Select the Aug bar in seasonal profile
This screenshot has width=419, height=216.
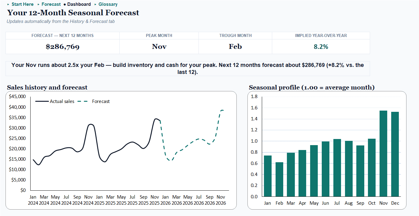[x=349, y=169]
